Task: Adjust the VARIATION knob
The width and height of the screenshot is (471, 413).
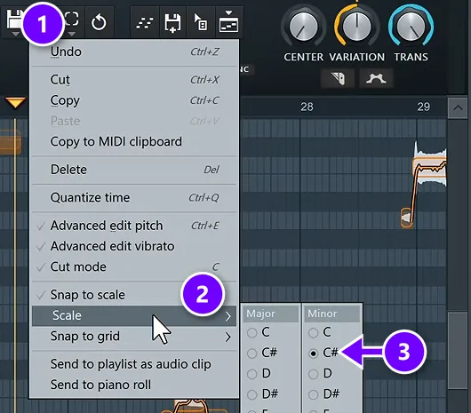Action: pos(357,28)
